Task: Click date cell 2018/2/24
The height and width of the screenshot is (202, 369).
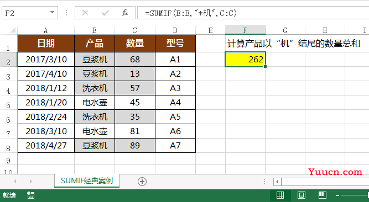Action: (x=46, y=117)
